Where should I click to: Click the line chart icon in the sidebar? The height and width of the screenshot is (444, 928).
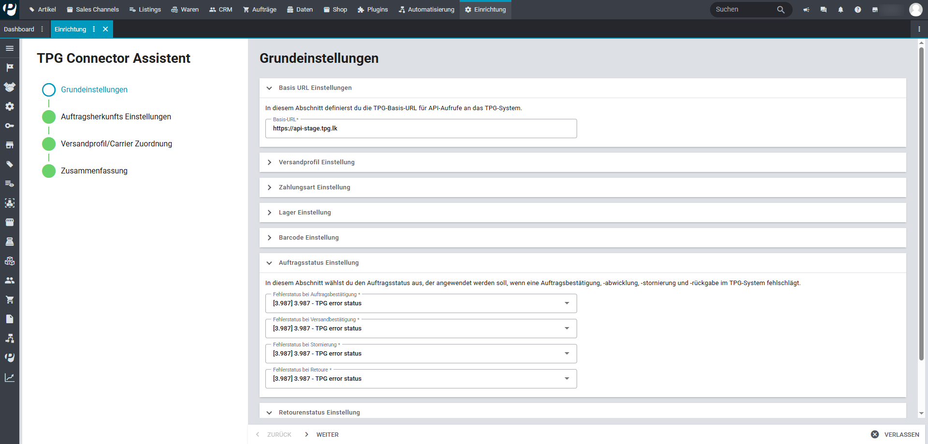[10, 377]
